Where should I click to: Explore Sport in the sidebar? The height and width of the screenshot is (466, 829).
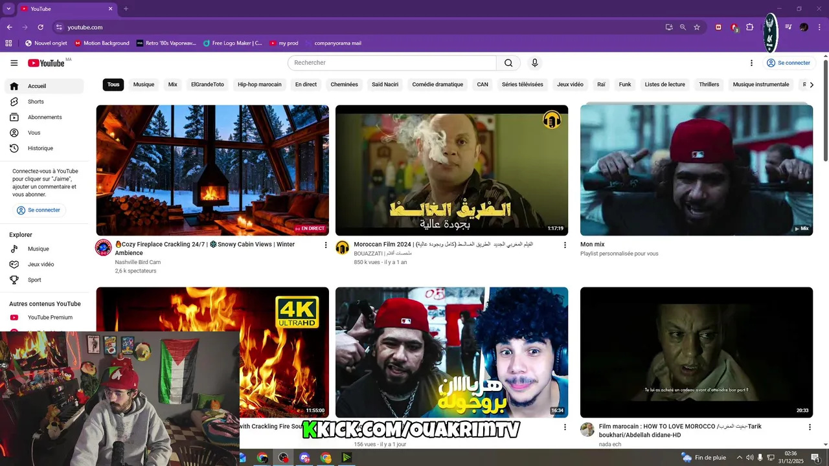pos(44,280)
